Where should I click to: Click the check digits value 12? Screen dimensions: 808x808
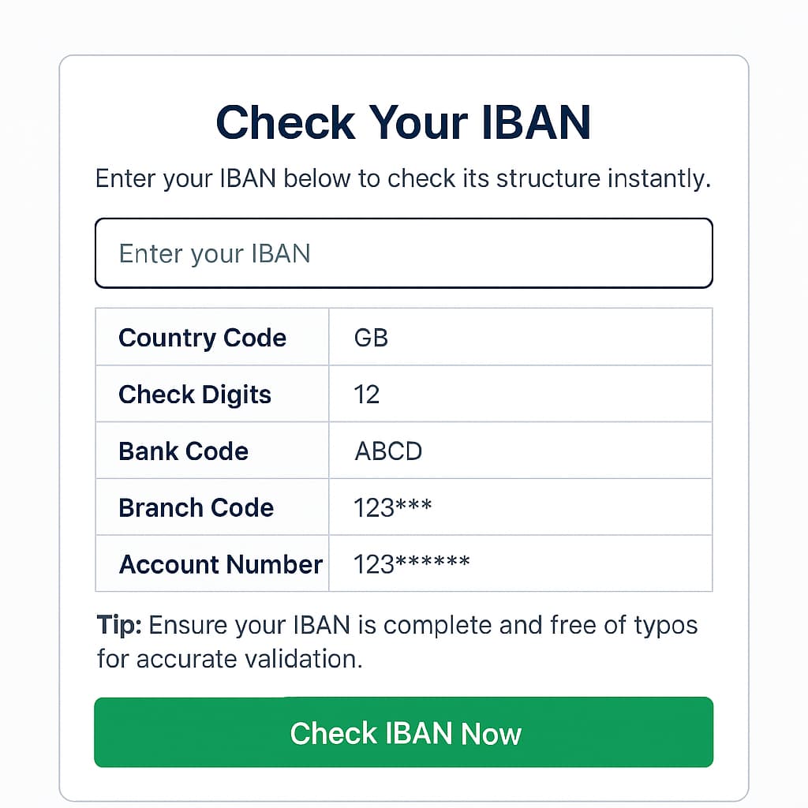(367, 395)
